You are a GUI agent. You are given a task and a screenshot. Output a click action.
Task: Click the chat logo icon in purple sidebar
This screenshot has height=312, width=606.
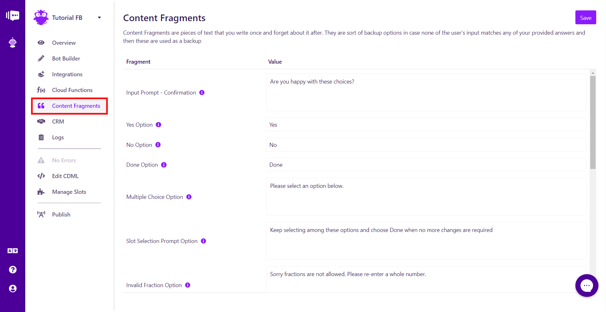coord(13,15)
